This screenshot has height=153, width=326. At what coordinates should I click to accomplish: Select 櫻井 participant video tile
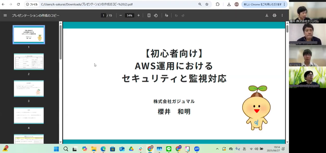[307, 12]
